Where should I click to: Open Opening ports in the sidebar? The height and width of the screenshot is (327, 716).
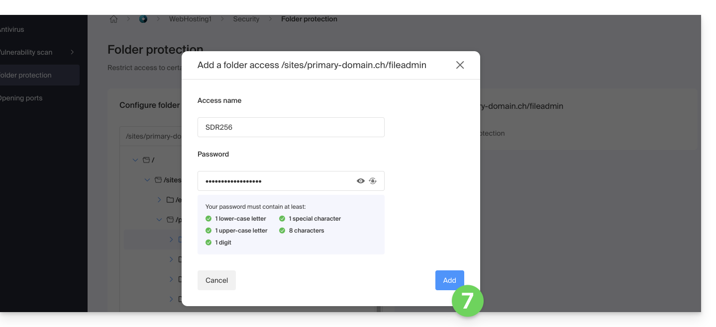pyautogui.click(x=20, y=98)
